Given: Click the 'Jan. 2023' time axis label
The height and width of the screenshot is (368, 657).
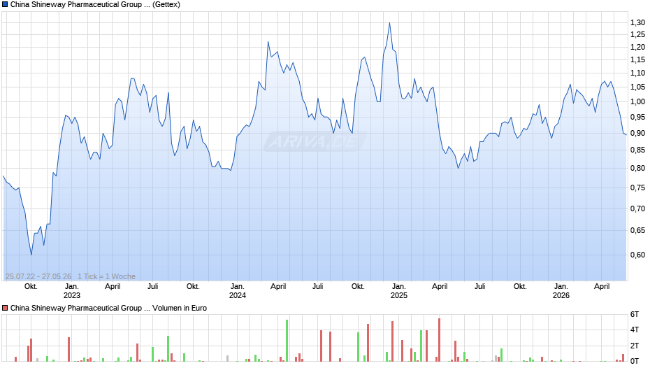Looking at the screenshot, I should coord(72,291).
